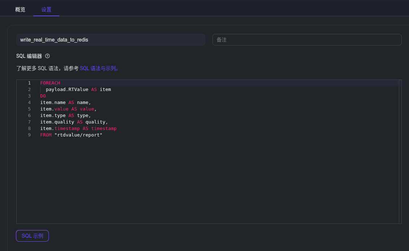Screen dimensions: 409x251
Task: Click item.quality AS quality code line
Action: coord(74,122)
